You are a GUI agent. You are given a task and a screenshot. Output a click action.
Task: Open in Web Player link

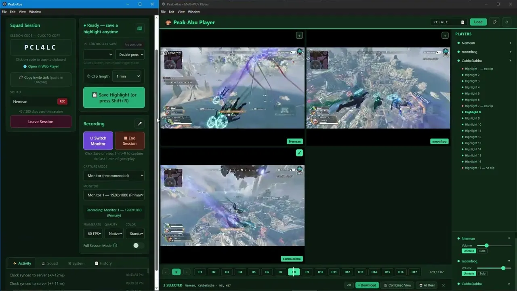[x=41, y=66]
